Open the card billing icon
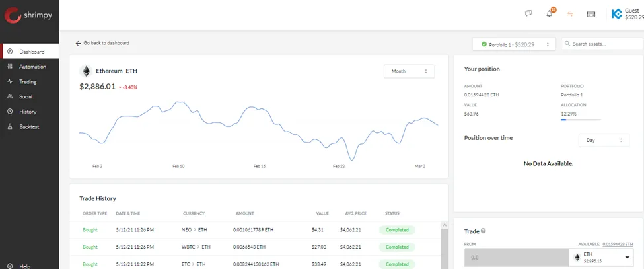This screenshot has height=269, width=644. click(x=591, y=14)
